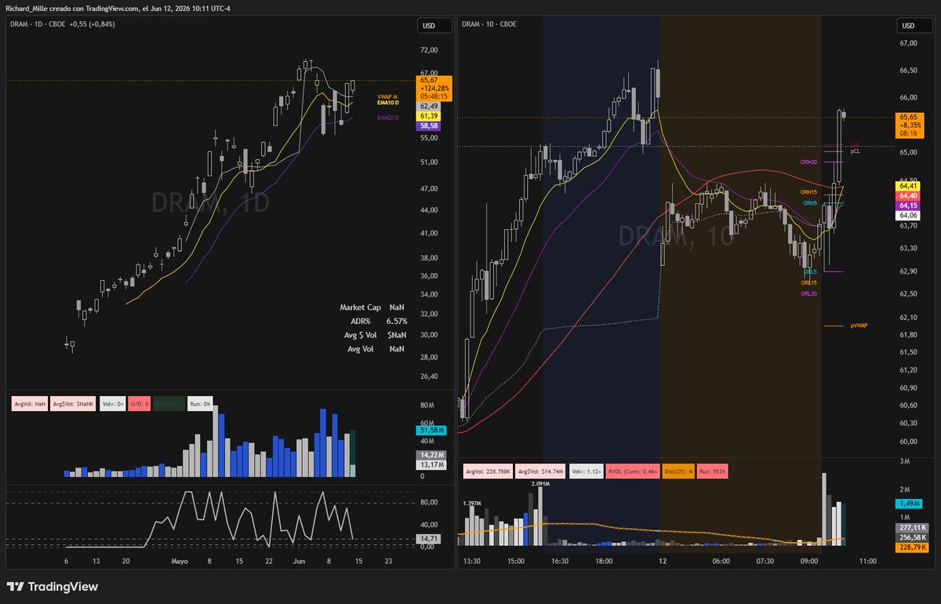The width and height of the screenshot is (941, 604).
Task: Click the Vol×: 1.12× label
Action: [x=587, y=471]
